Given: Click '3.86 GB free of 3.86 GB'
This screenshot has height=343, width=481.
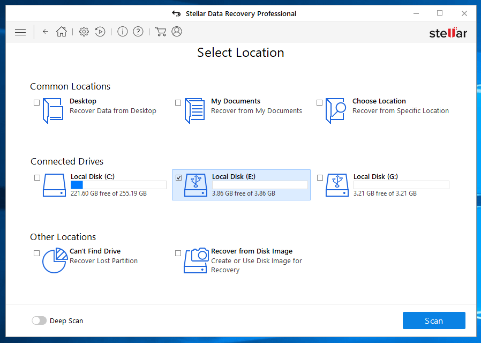Looking at the screenshot, I should click(x=244, y=193).
